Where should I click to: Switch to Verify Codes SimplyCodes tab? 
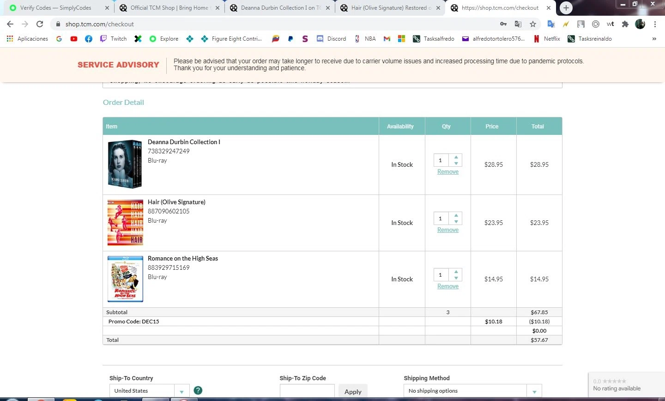pyautogui.click(x=55, y=8)
